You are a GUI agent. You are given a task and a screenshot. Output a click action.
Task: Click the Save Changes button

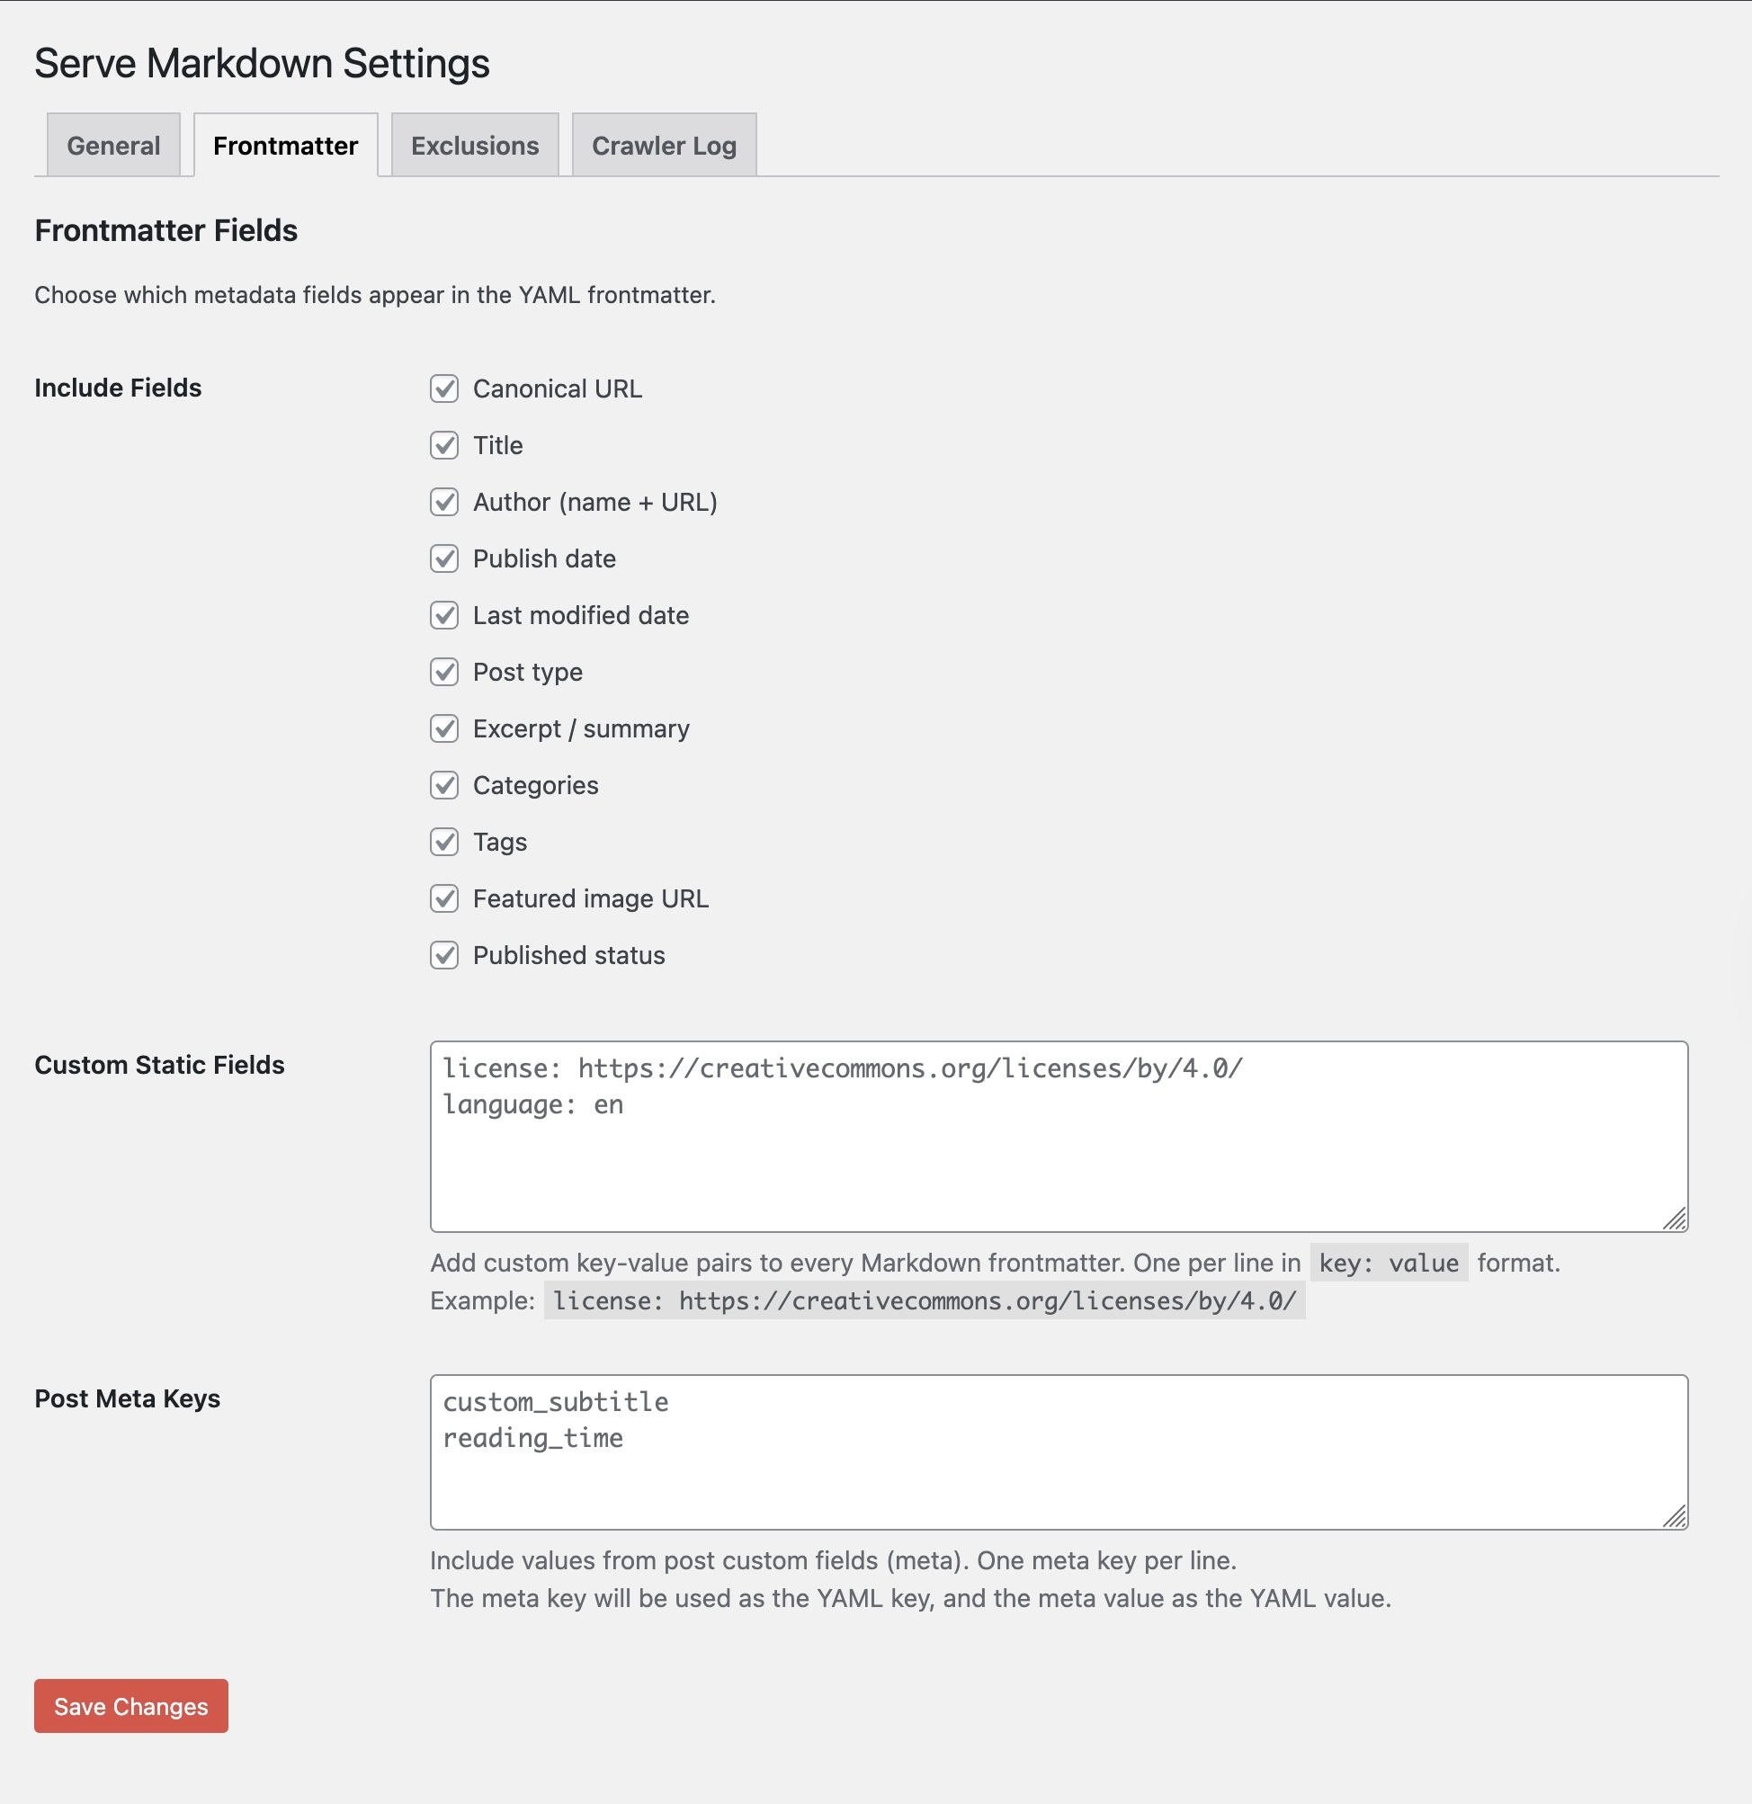[130, 1705]
